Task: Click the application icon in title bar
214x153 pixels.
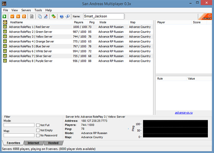Action: (4, 3)
